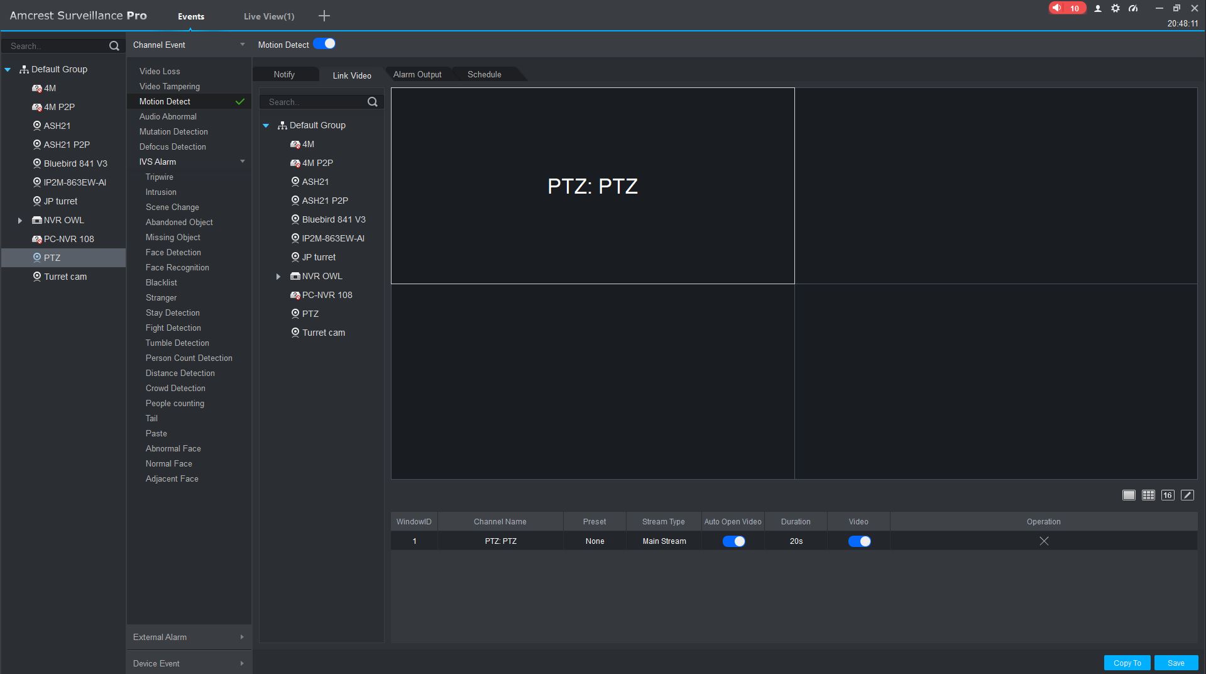The height and width of the screenshot is (674, 1206).
Task: Click the Save button
Action: point(1176,663)
